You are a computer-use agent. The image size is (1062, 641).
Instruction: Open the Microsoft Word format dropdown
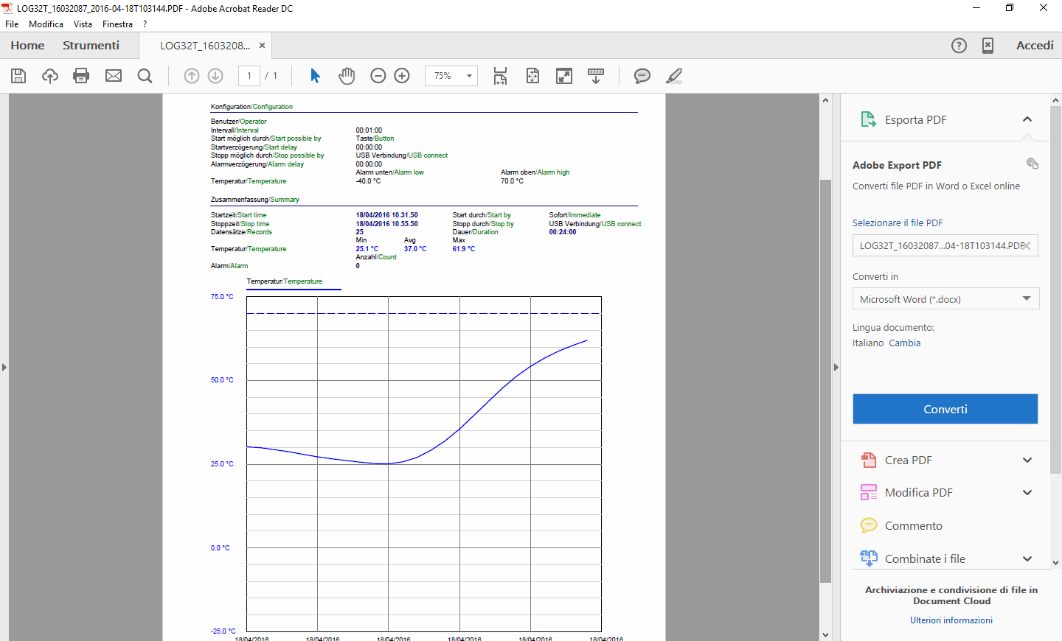[x=945, y=299]
